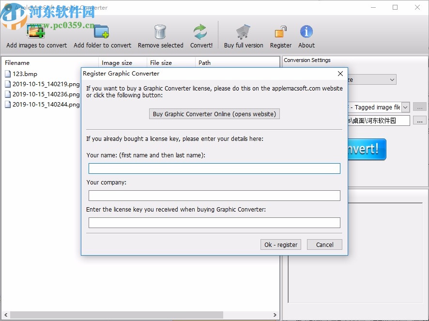
Task: Click Buy Graphic Converter Online button
Action: [214, 114]
